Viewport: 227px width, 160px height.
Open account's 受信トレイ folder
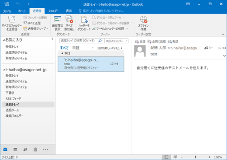coord(12,76)
